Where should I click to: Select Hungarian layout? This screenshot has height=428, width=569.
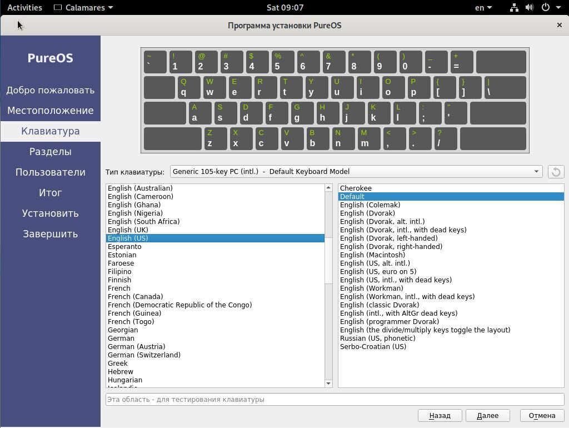pyautogui.click(x=215, y=380)
